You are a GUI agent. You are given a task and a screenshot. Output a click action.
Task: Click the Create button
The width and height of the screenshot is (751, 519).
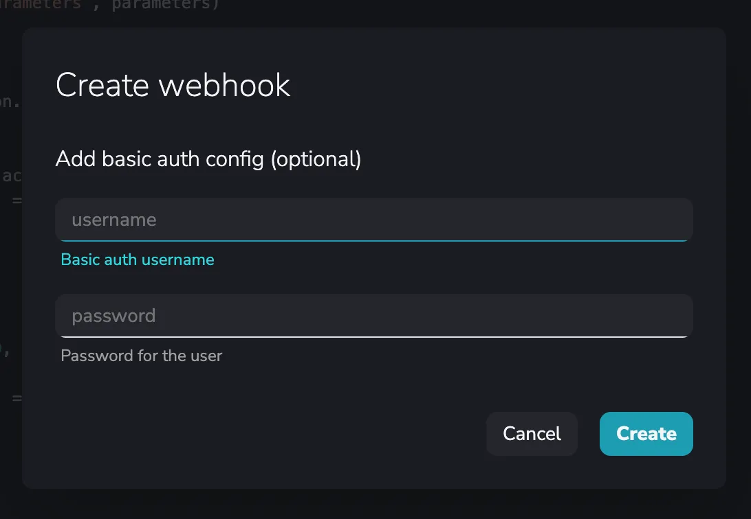click(646, 434)
